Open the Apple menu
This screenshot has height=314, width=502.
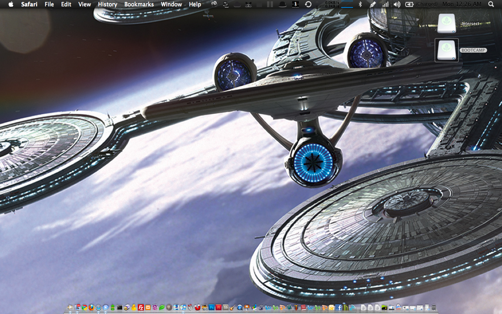pyautogui.click(x=11, y=4)
